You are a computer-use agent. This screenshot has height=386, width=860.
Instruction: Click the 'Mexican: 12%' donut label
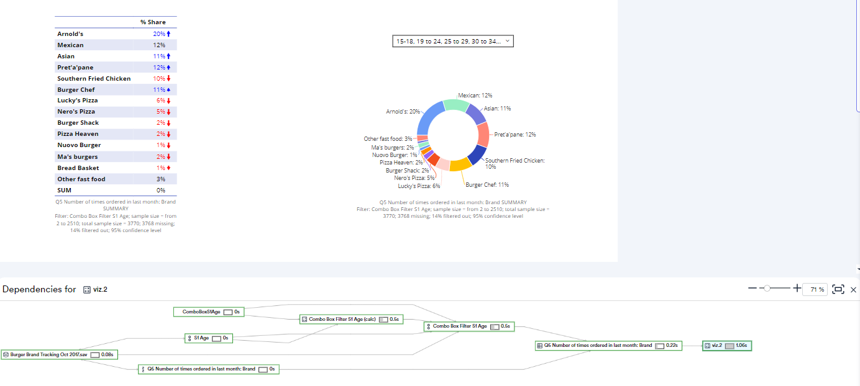(x=475, y=96)
